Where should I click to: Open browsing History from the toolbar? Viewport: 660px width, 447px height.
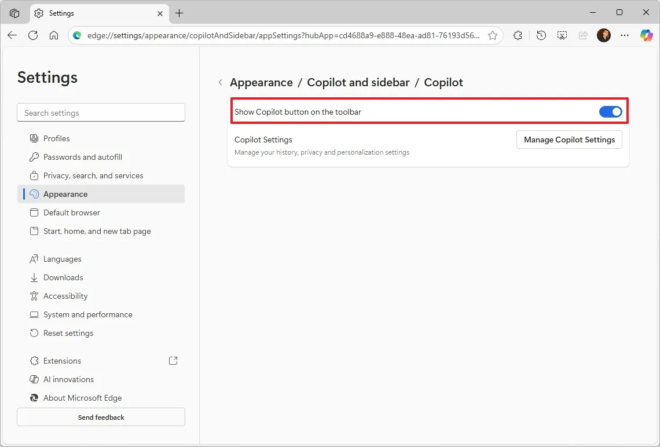pos(541,35)
